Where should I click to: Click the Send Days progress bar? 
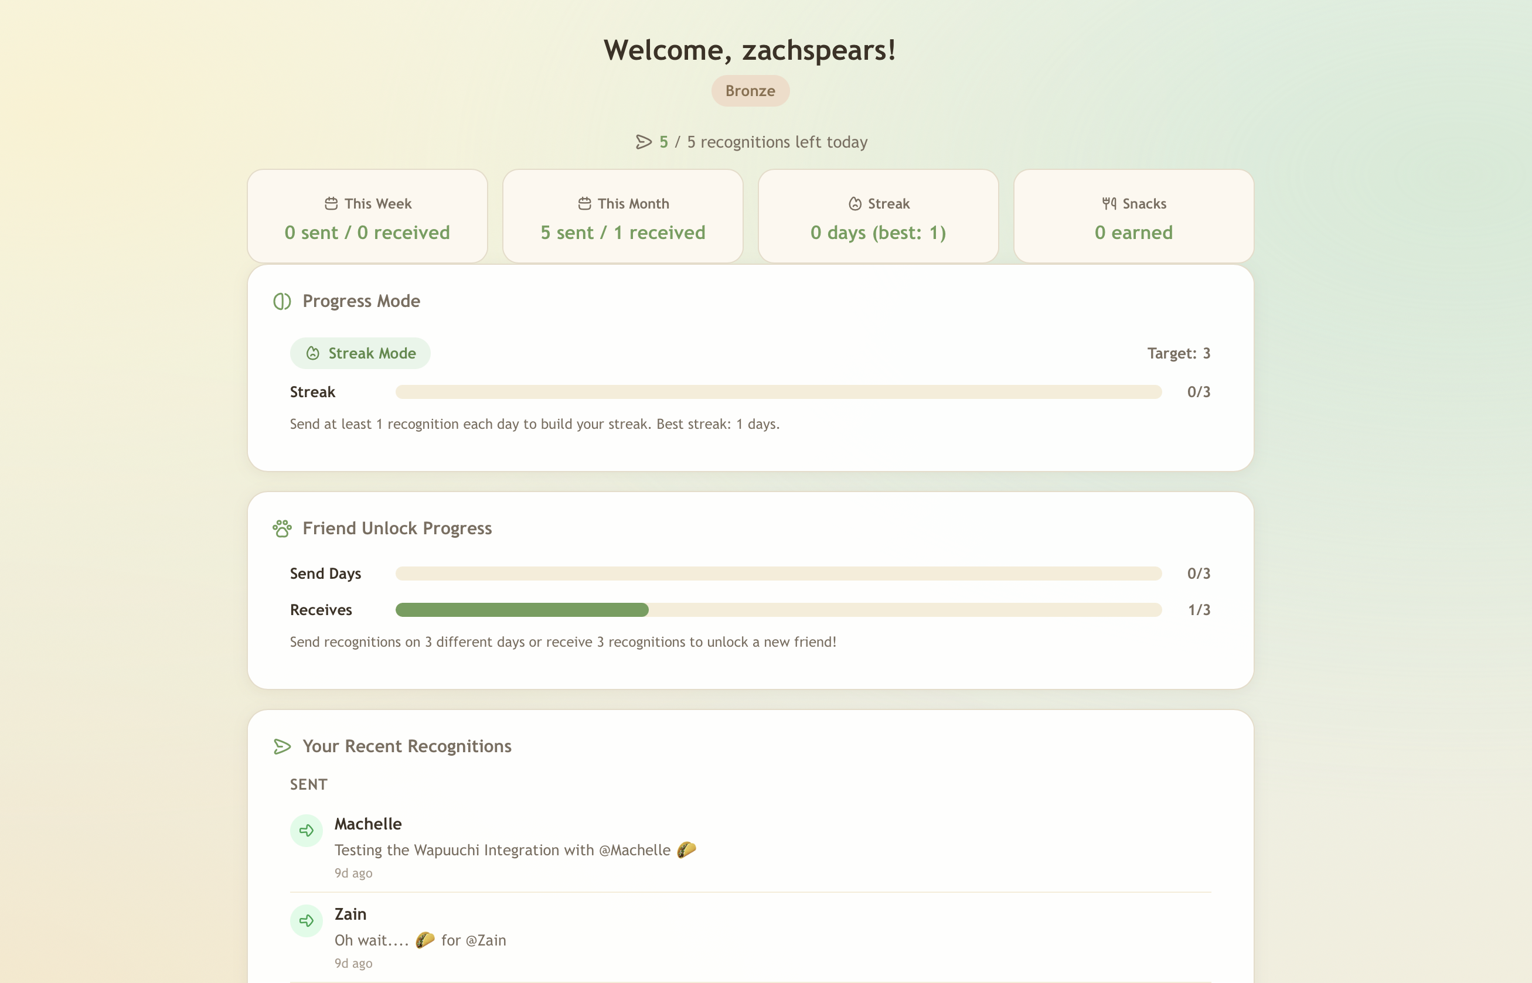coord(778,573)
